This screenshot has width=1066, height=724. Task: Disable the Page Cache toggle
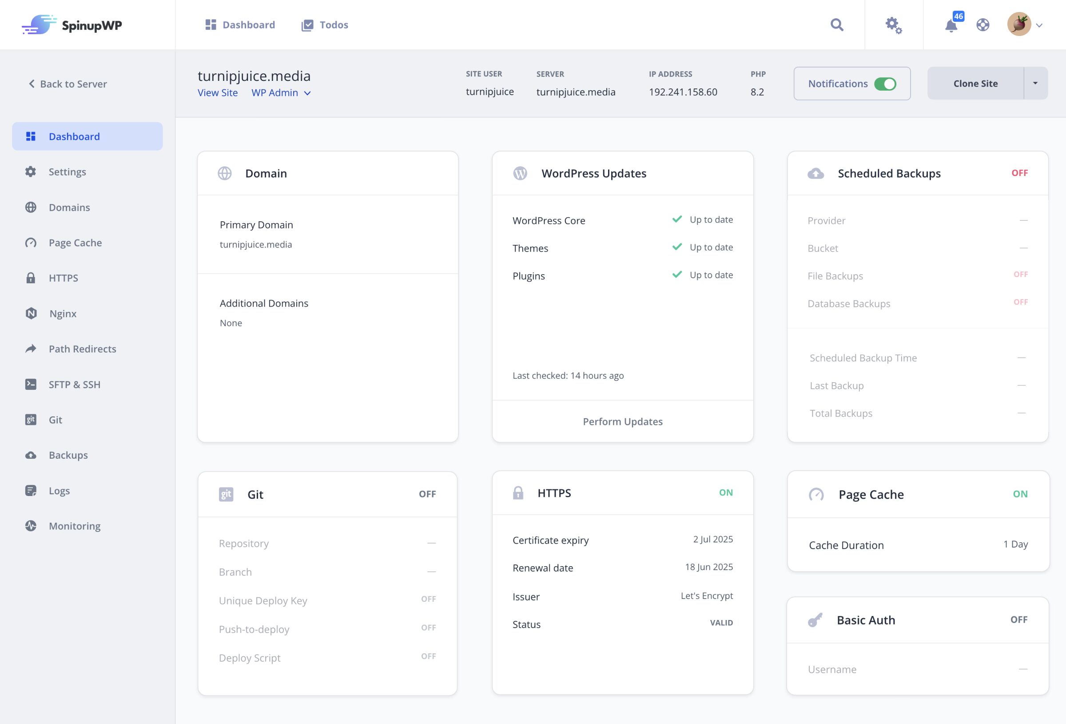coord(1019,493)
